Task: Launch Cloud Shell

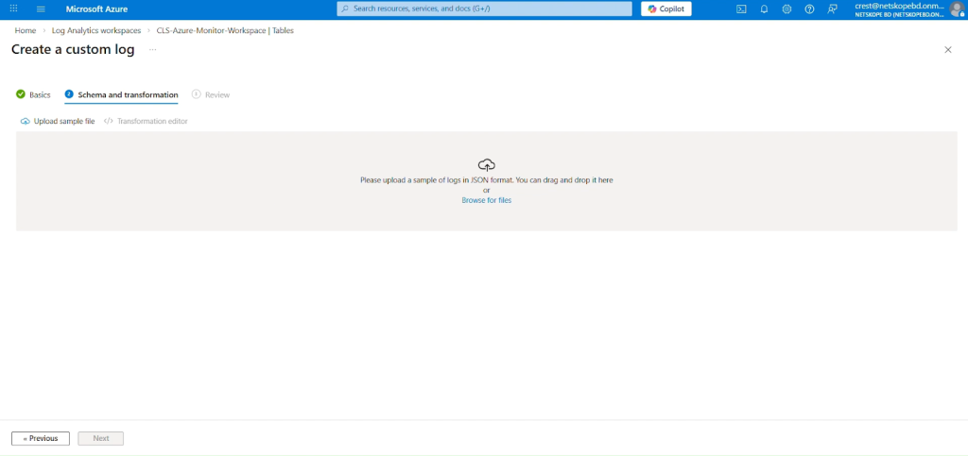Action: [741, 8]
